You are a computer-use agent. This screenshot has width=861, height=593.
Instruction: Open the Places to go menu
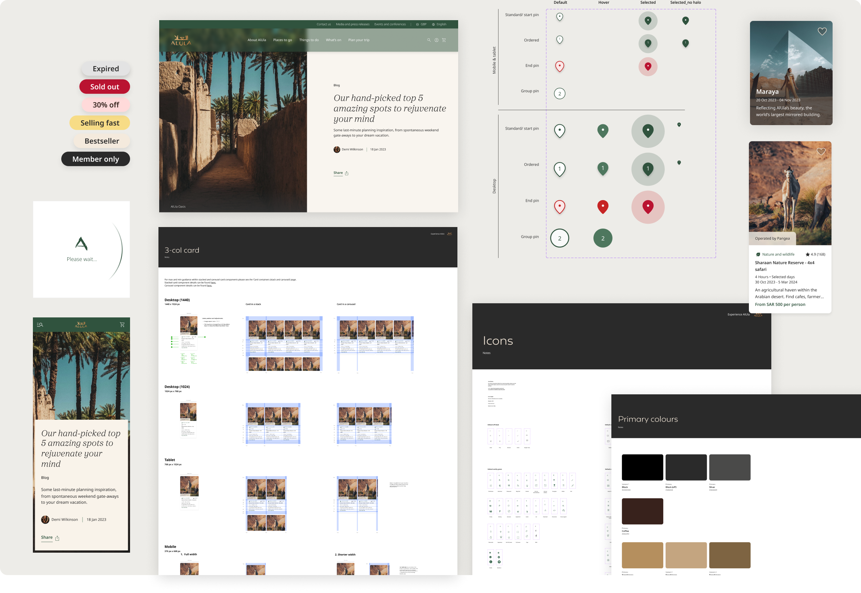[x=283, y=40]
